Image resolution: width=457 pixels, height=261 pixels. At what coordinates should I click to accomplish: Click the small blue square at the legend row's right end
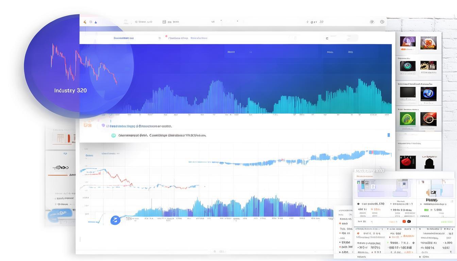[x=389, y=135]
